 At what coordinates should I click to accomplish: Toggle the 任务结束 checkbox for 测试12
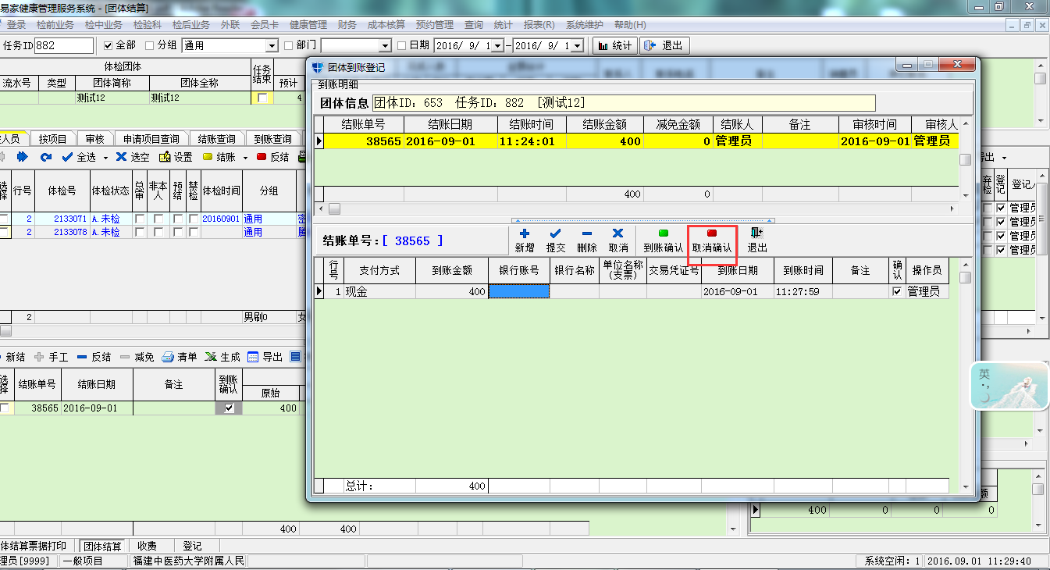tap(262, 98)
